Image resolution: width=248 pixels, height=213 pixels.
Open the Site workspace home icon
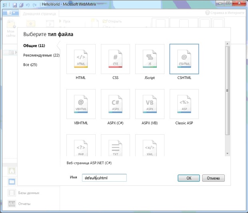(x=12, y=171)
